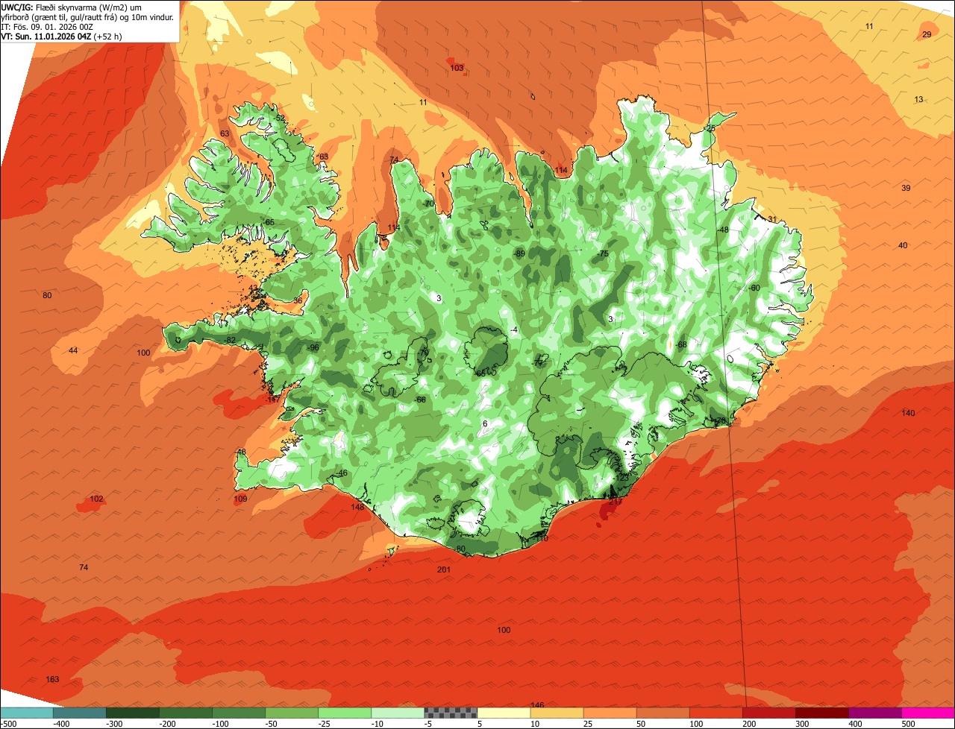Click the '163' value on the map
The image size is (955, 729).
tap(52, 679)
